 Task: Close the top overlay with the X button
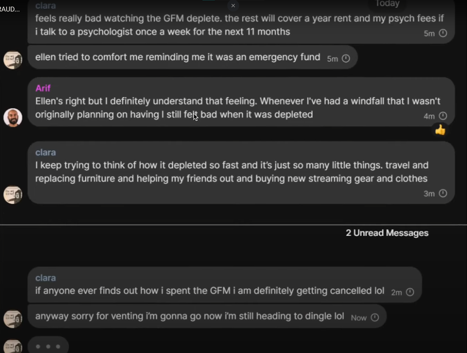click(x=233, y=6)
